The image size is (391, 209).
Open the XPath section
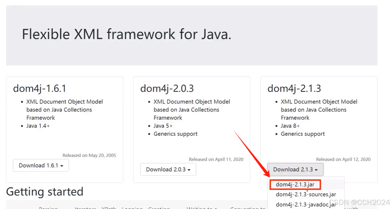[x=109, y=208]
